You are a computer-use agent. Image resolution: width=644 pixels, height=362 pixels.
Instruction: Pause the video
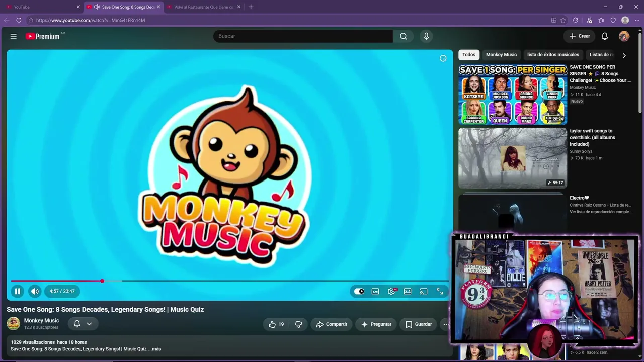(17, 291)
